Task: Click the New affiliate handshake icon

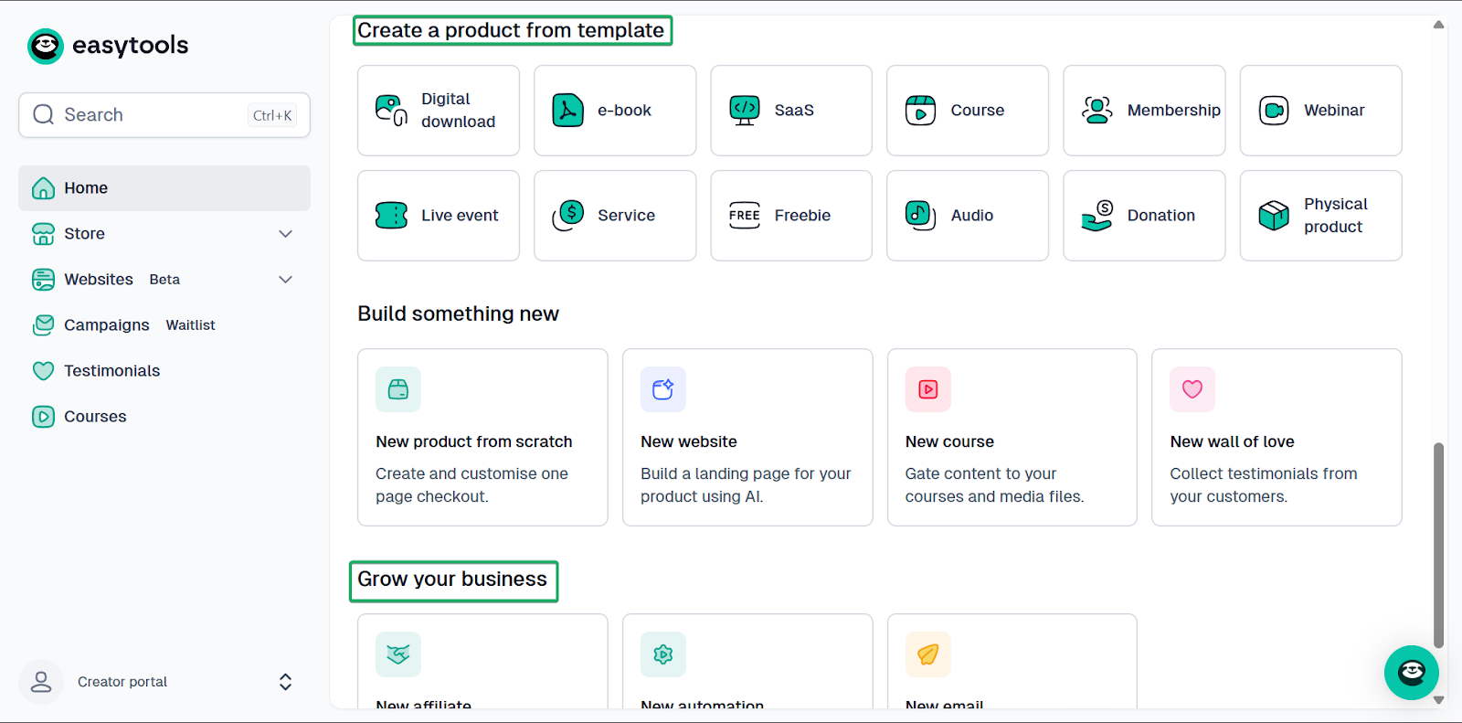Action: click(398, 654)
